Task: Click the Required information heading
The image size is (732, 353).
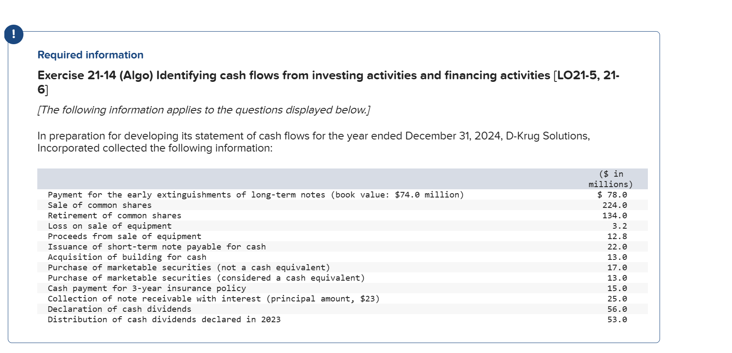Action: 90,55
